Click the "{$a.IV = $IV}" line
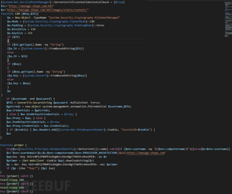The image size is (232, 194). tap(17, 56)
